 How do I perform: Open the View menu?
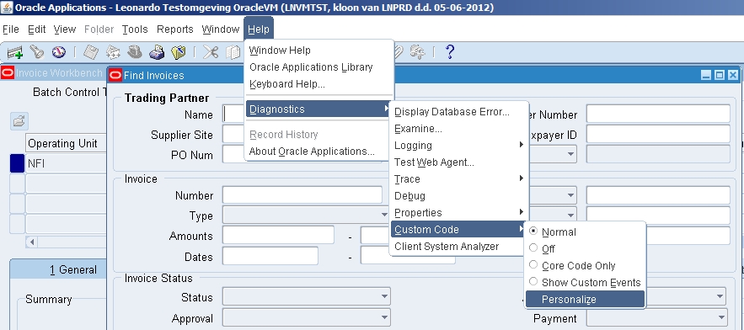click(x=65, y=29)
